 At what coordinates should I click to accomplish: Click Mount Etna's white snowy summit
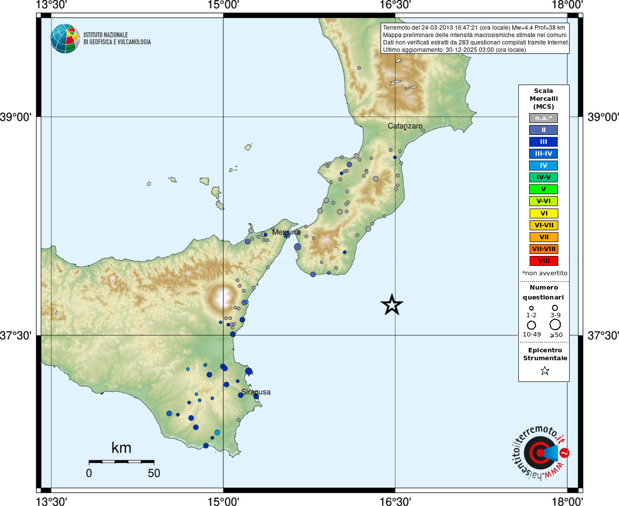coord(224,298)
